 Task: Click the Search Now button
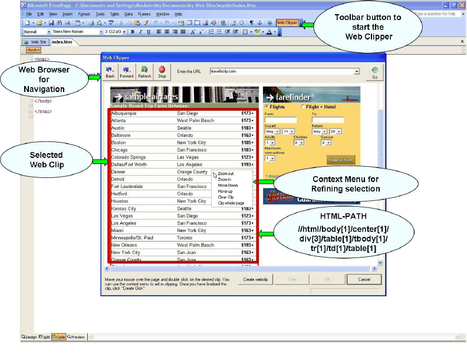(x=341, y=160)
